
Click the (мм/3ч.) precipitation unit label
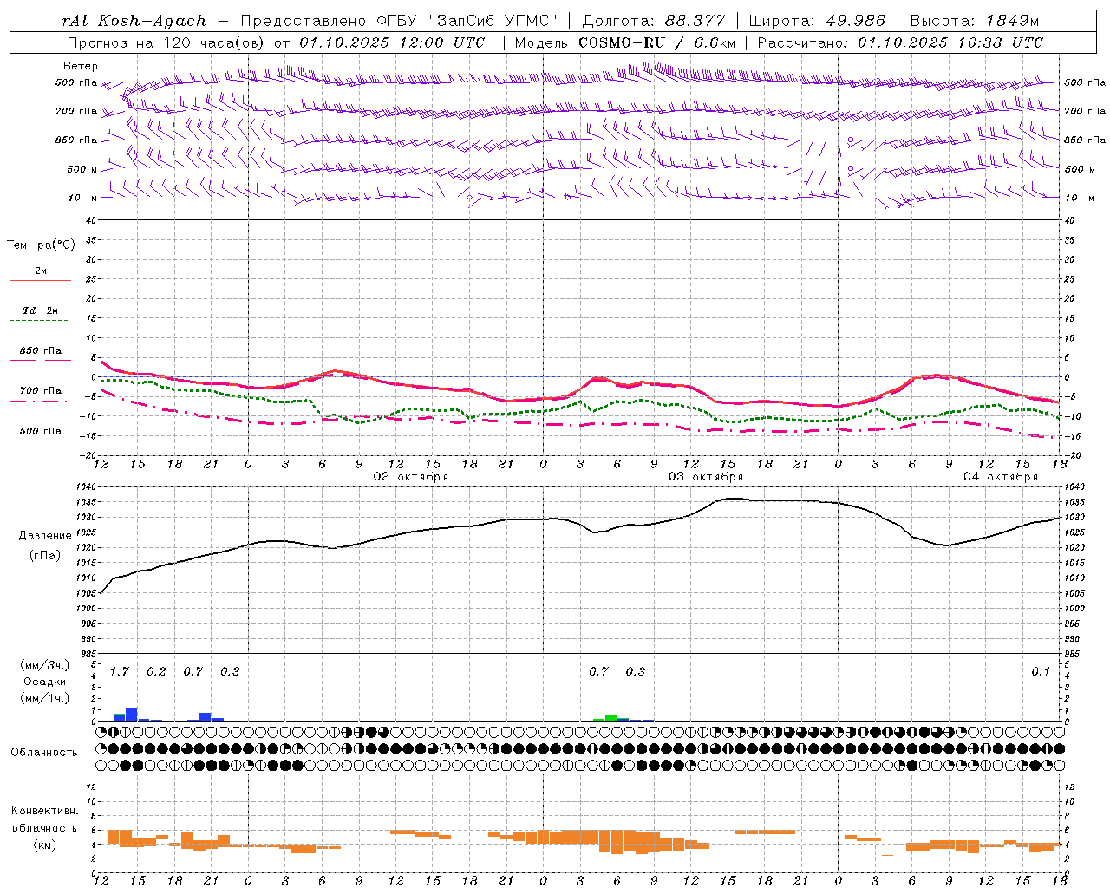[x=45, y=665]
